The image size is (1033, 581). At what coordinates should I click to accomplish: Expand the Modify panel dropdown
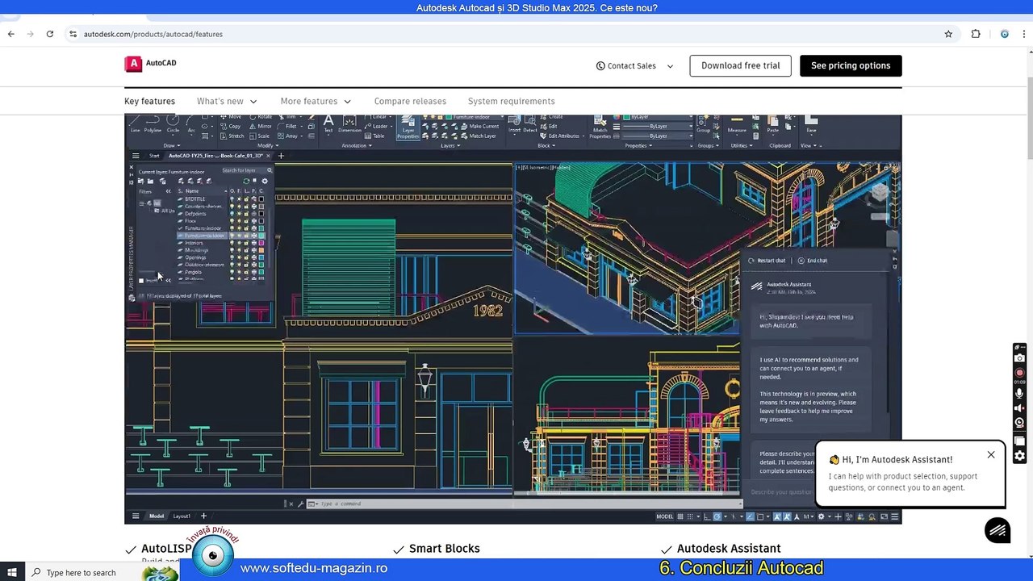[x=268, y=145]
